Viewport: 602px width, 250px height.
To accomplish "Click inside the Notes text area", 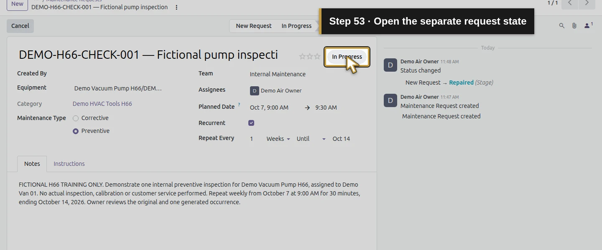I will pyautogui.click(x=191, y=193).
